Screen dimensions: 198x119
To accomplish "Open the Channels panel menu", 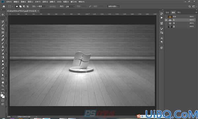I will tap(196, 12).
